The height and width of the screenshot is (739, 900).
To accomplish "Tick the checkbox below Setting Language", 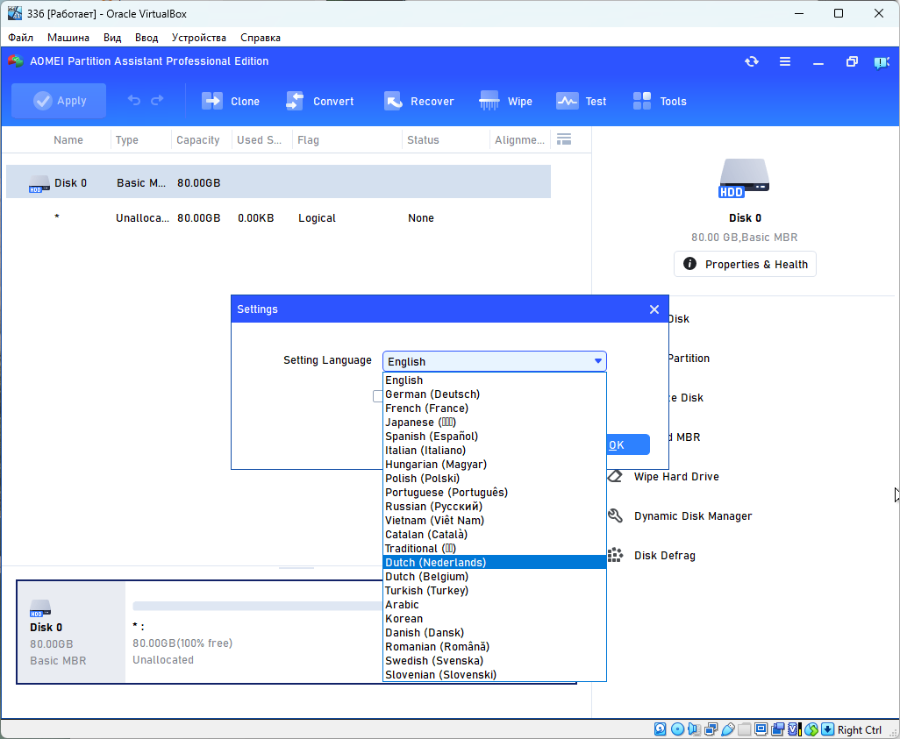I will 378,396.
